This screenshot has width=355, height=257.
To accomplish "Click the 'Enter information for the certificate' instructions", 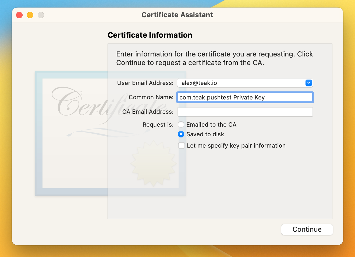I will pos(214,58).
